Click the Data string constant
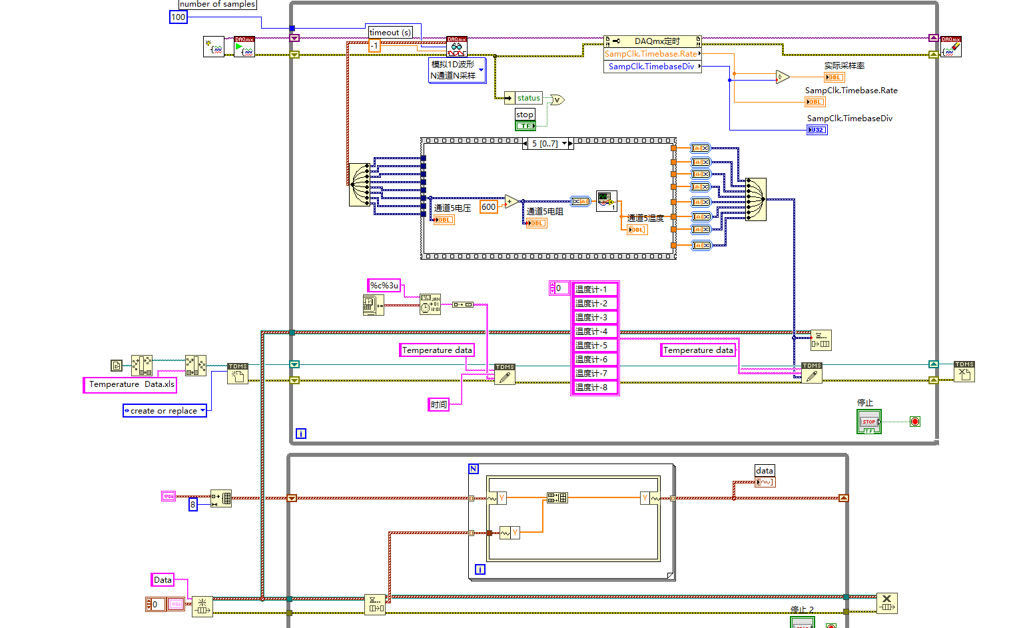Image resolution: width=1009 pixels, height=628 pixels. pyautogui.click(x=163, y=580)
